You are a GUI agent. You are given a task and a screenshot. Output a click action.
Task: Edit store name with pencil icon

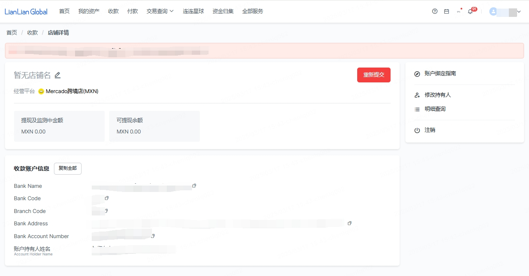click(x=58, y=75)
